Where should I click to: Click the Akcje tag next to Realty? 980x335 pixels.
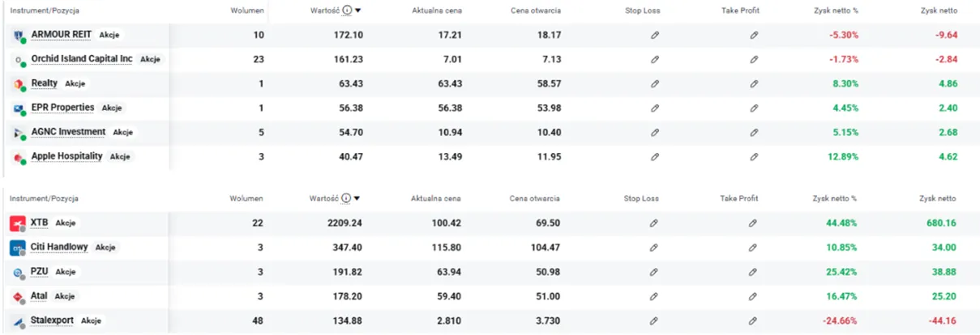click(75, 83)
